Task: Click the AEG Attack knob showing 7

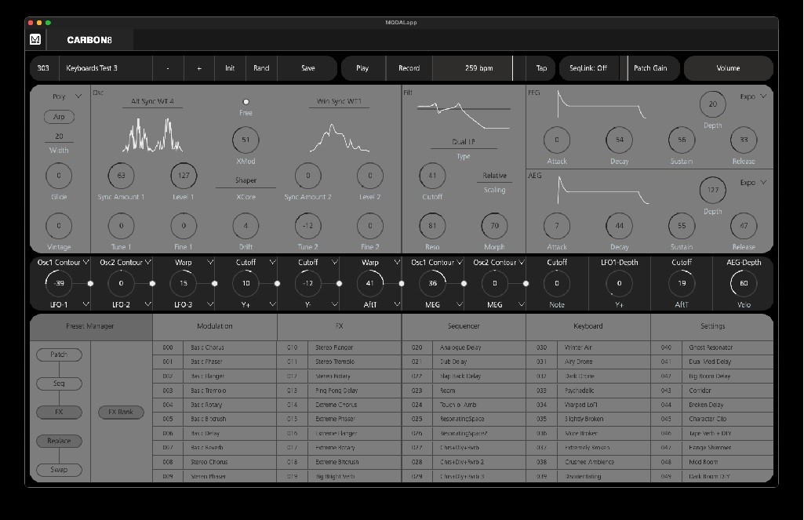Action: click(x=557, y=226)
